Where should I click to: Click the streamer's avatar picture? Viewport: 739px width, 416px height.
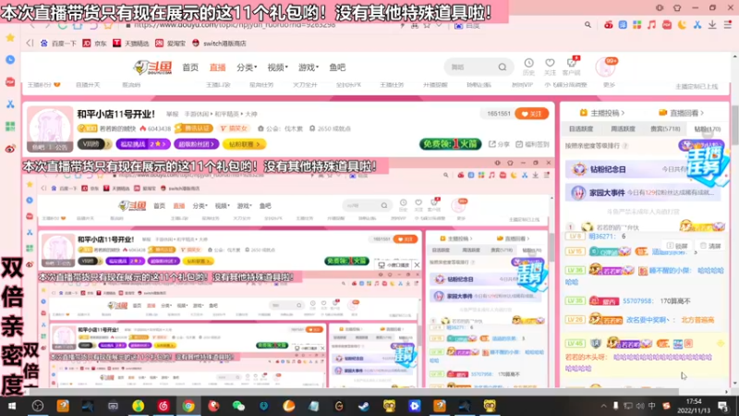pos(50,129)
